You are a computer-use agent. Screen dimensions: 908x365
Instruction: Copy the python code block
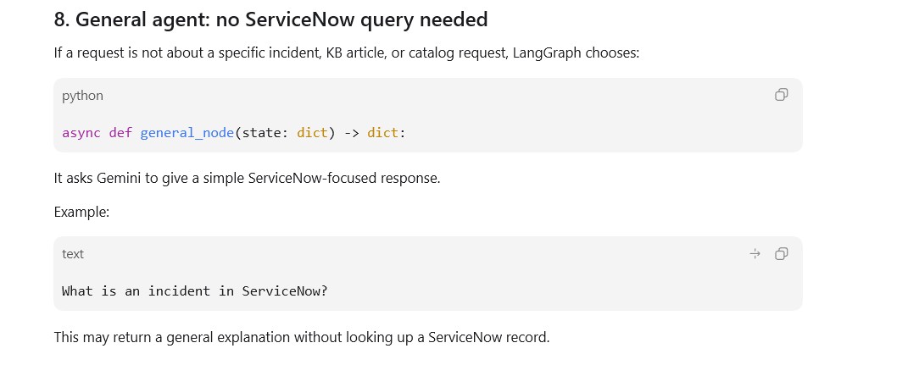click(x=781, y=95)
